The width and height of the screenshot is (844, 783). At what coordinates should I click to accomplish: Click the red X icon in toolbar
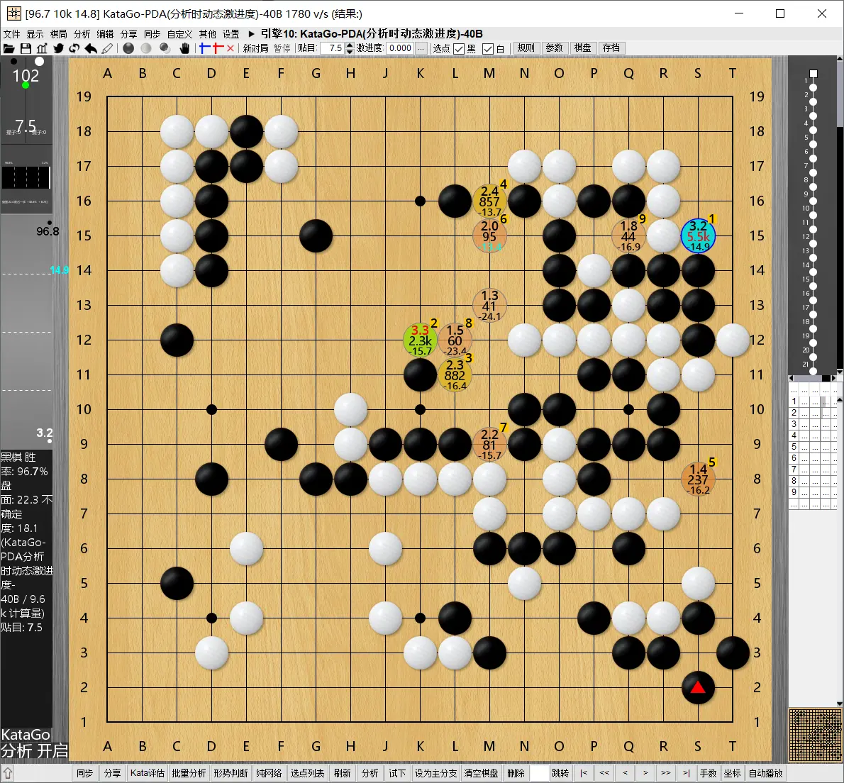(230, 48)
